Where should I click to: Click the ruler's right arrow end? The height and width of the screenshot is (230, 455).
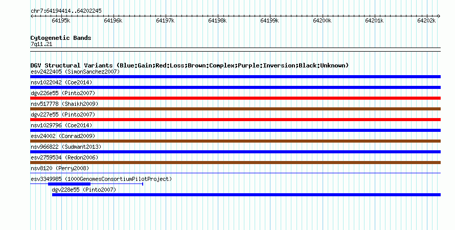(439, 16)
